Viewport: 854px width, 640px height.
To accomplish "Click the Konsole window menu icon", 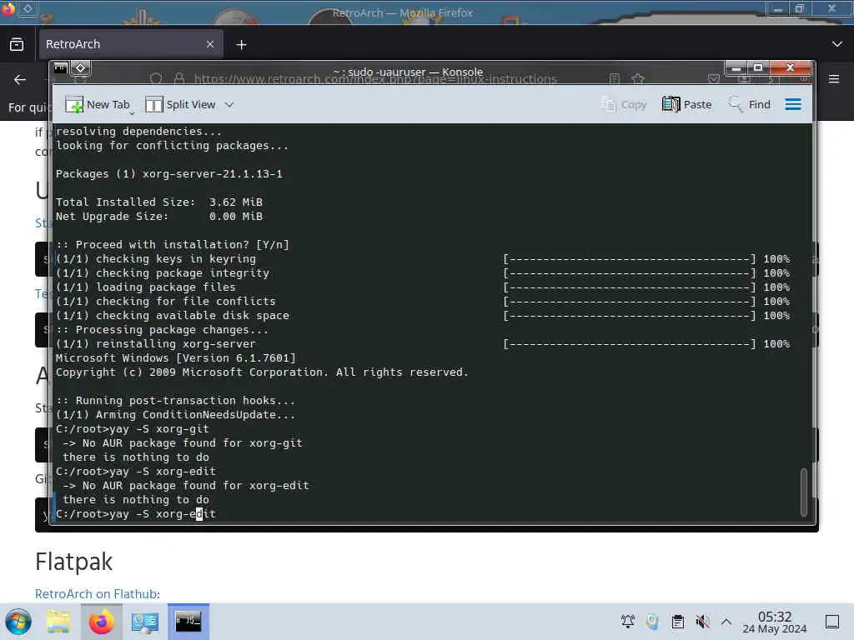I will (x=60, y=68).
